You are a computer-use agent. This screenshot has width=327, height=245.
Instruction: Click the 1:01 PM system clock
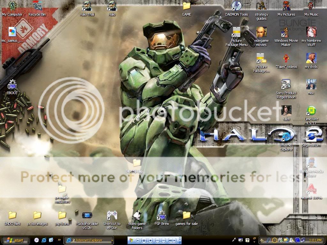(315, 240)
